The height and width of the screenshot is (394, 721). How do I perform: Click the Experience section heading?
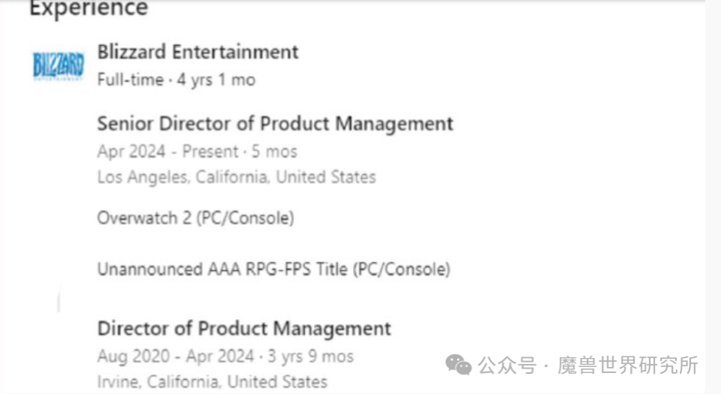coord(89,9)
